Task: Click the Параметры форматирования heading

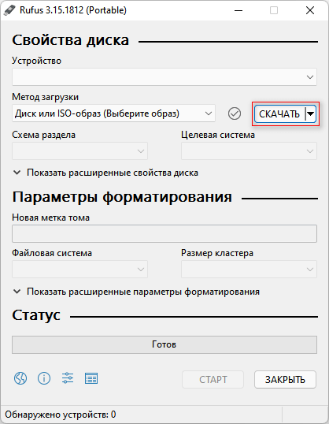Action: point(122,197)
